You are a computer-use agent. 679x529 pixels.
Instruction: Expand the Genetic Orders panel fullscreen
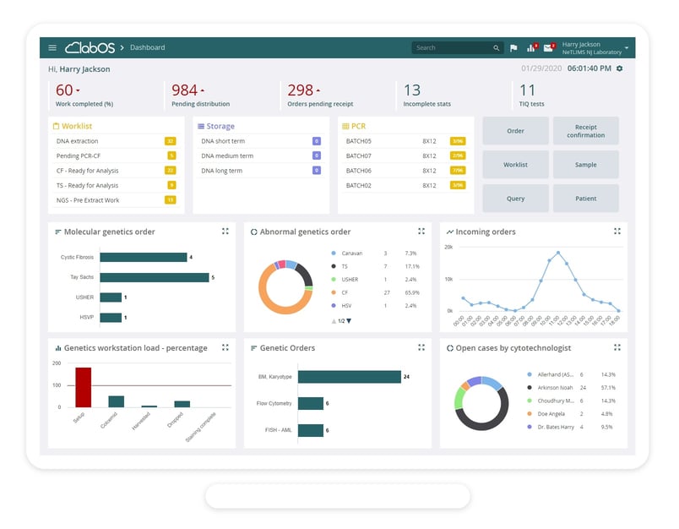pyautogui.click(x=421, y=347)
